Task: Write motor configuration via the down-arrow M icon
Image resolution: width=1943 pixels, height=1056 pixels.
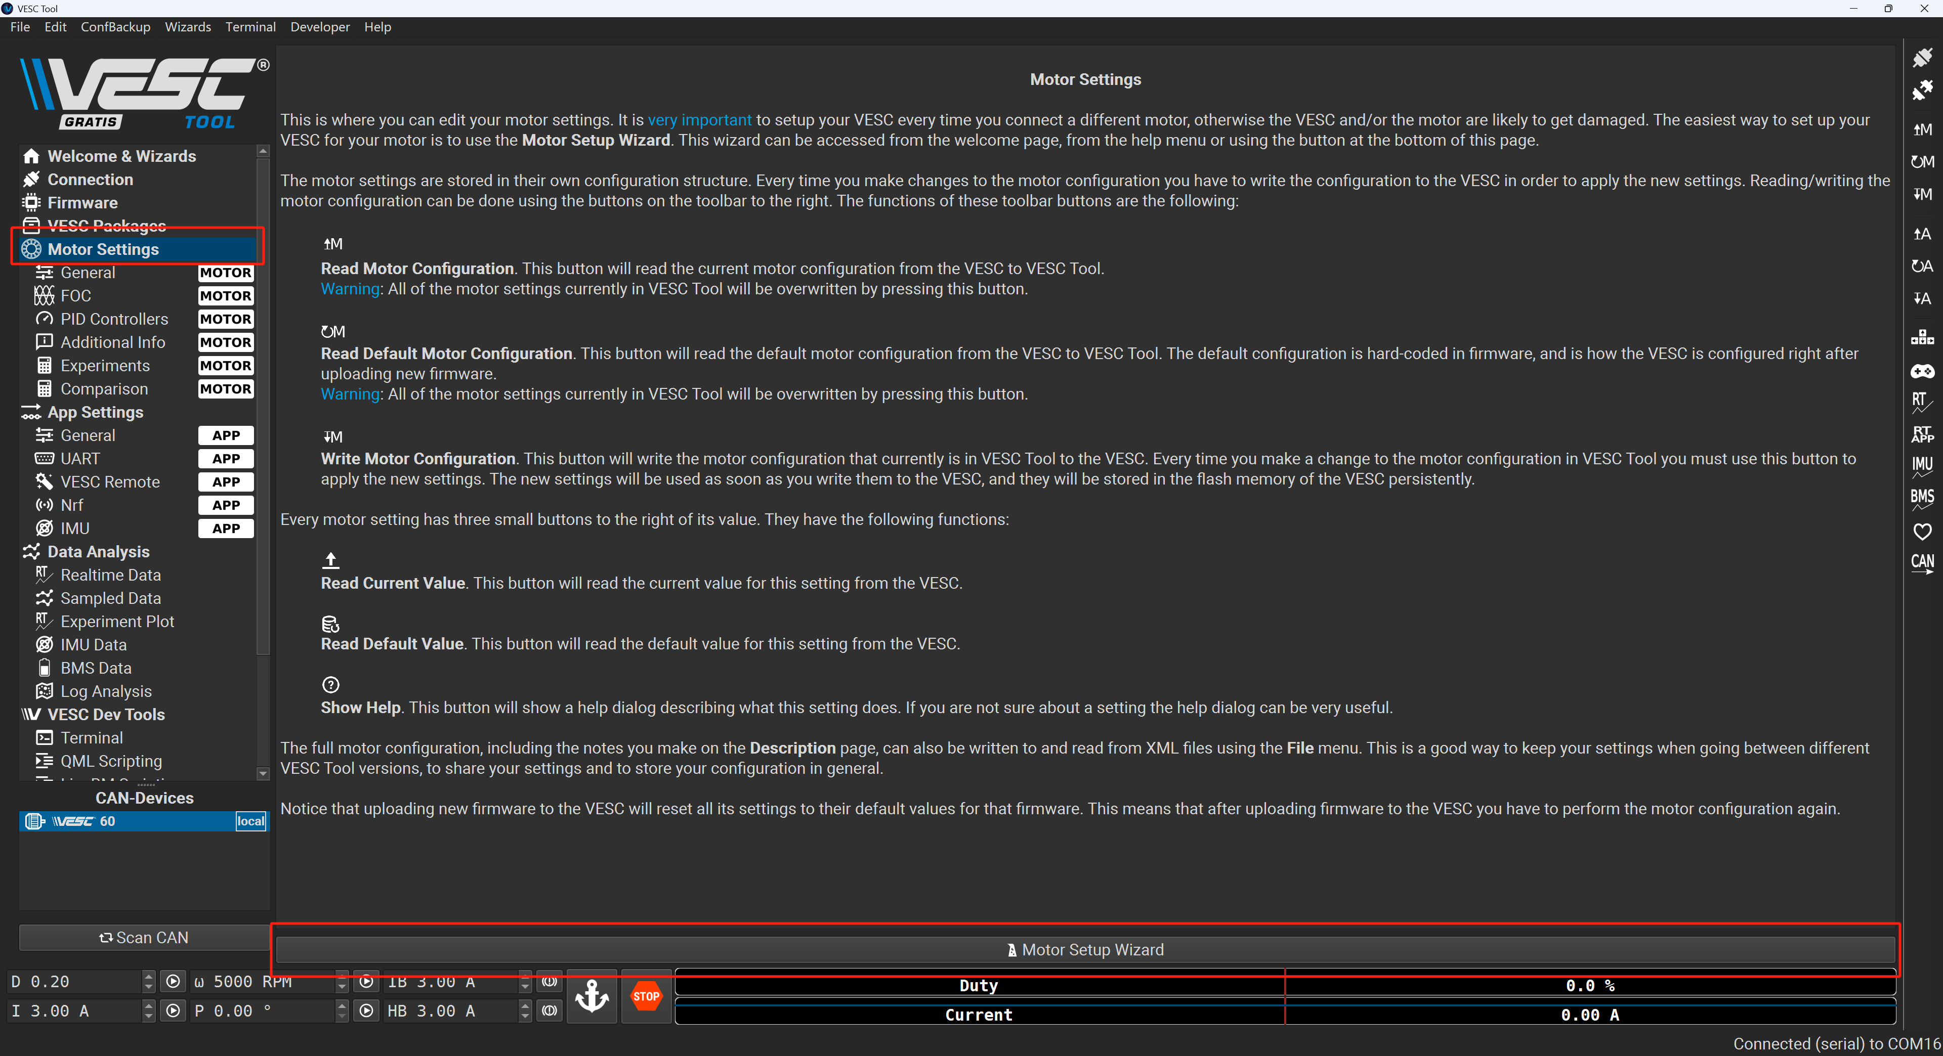Action: (x=1922, y=195)
